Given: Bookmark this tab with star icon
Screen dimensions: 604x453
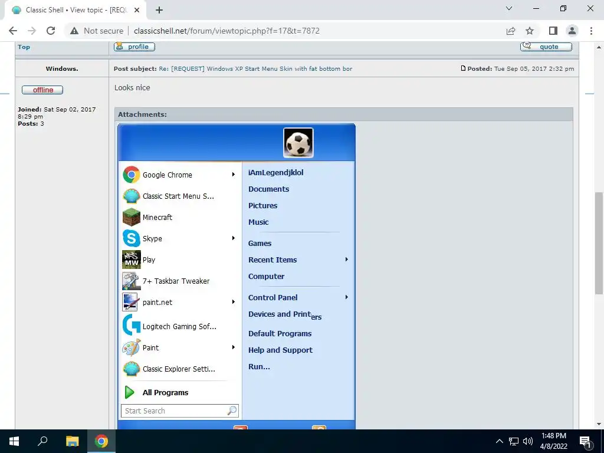Looking at the screenshot, I should click(530, 31).
